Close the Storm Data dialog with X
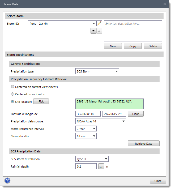Screen dimensions: 171x188 165,4
